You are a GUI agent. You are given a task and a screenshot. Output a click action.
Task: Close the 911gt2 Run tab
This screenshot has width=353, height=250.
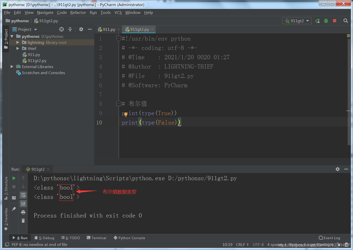tap(48, 169)
